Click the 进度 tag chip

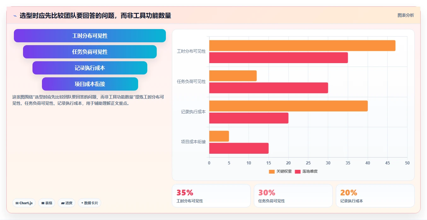pyautogui.click(x=67, y=203)
